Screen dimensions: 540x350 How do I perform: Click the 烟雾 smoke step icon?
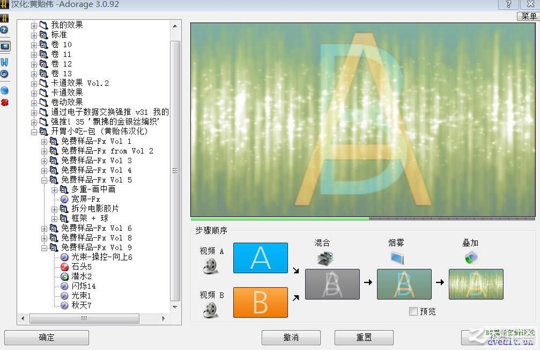coord(397,258)
